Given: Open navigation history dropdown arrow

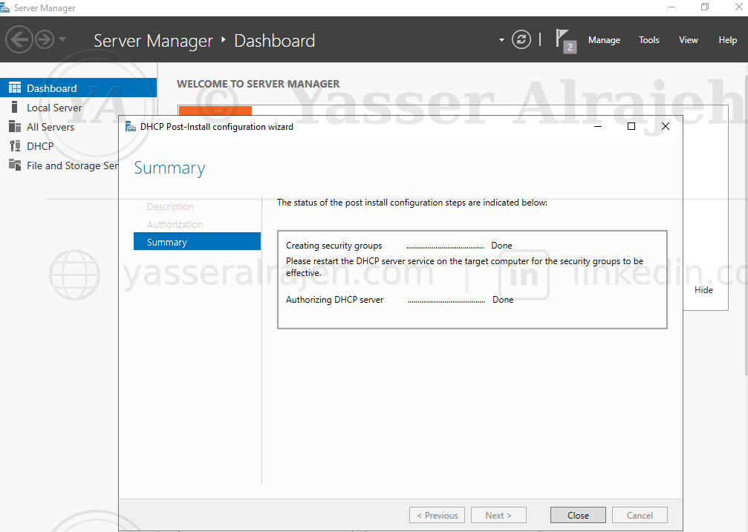Looking at the screenshot, I should pyautogui.click(x=62, y=39).
